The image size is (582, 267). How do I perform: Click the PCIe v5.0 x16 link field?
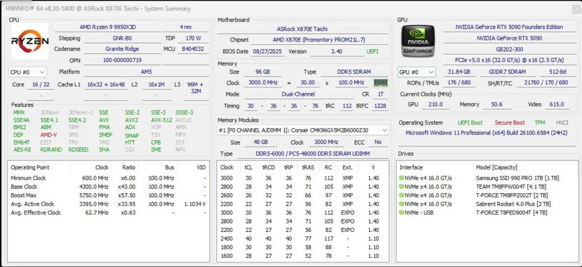(x=509, y=60)
